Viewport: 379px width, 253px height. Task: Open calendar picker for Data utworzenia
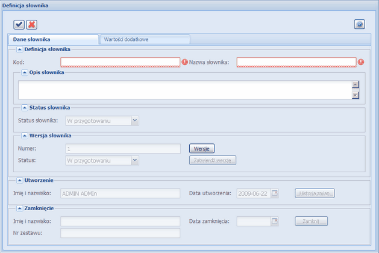point(275,193)
